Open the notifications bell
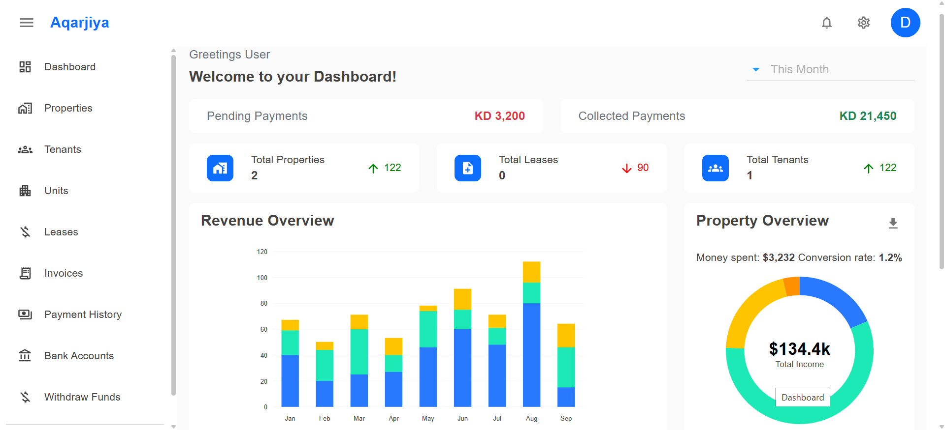The width and height of the screenshot is (945, 430). click(x=827, y=23)
